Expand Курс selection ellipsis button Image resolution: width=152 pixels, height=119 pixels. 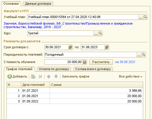pos(96,33)
